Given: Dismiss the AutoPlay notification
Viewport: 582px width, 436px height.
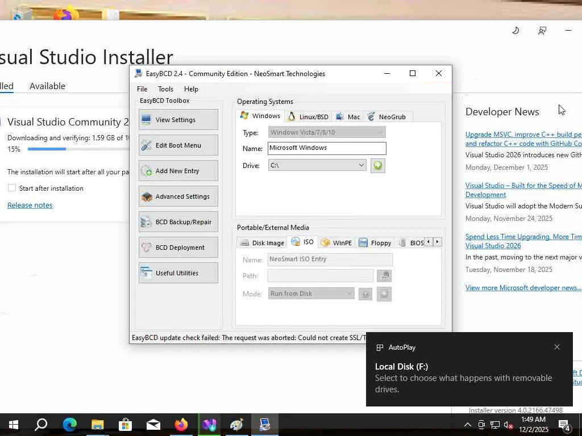Looking at the screenshot, I should coord(557,347).
